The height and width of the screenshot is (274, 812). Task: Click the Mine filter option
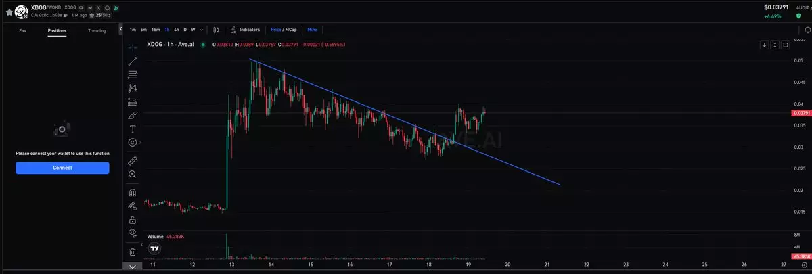[312, 30]
